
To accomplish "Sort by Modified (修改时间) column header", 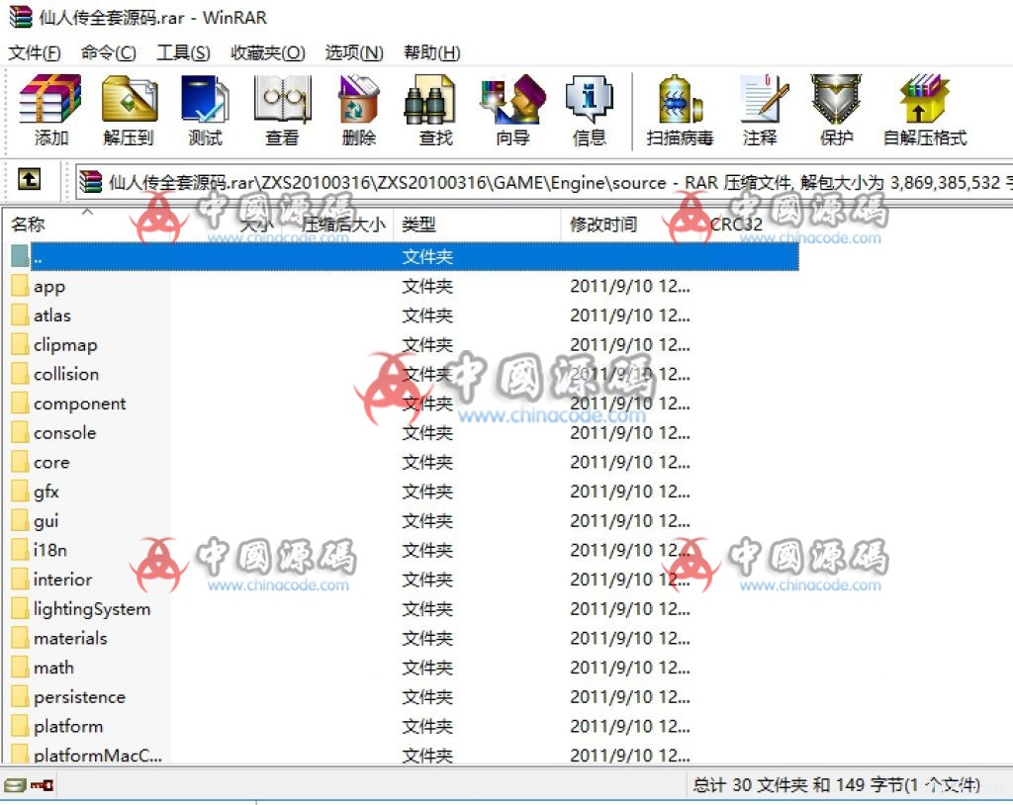I will 603,224.
